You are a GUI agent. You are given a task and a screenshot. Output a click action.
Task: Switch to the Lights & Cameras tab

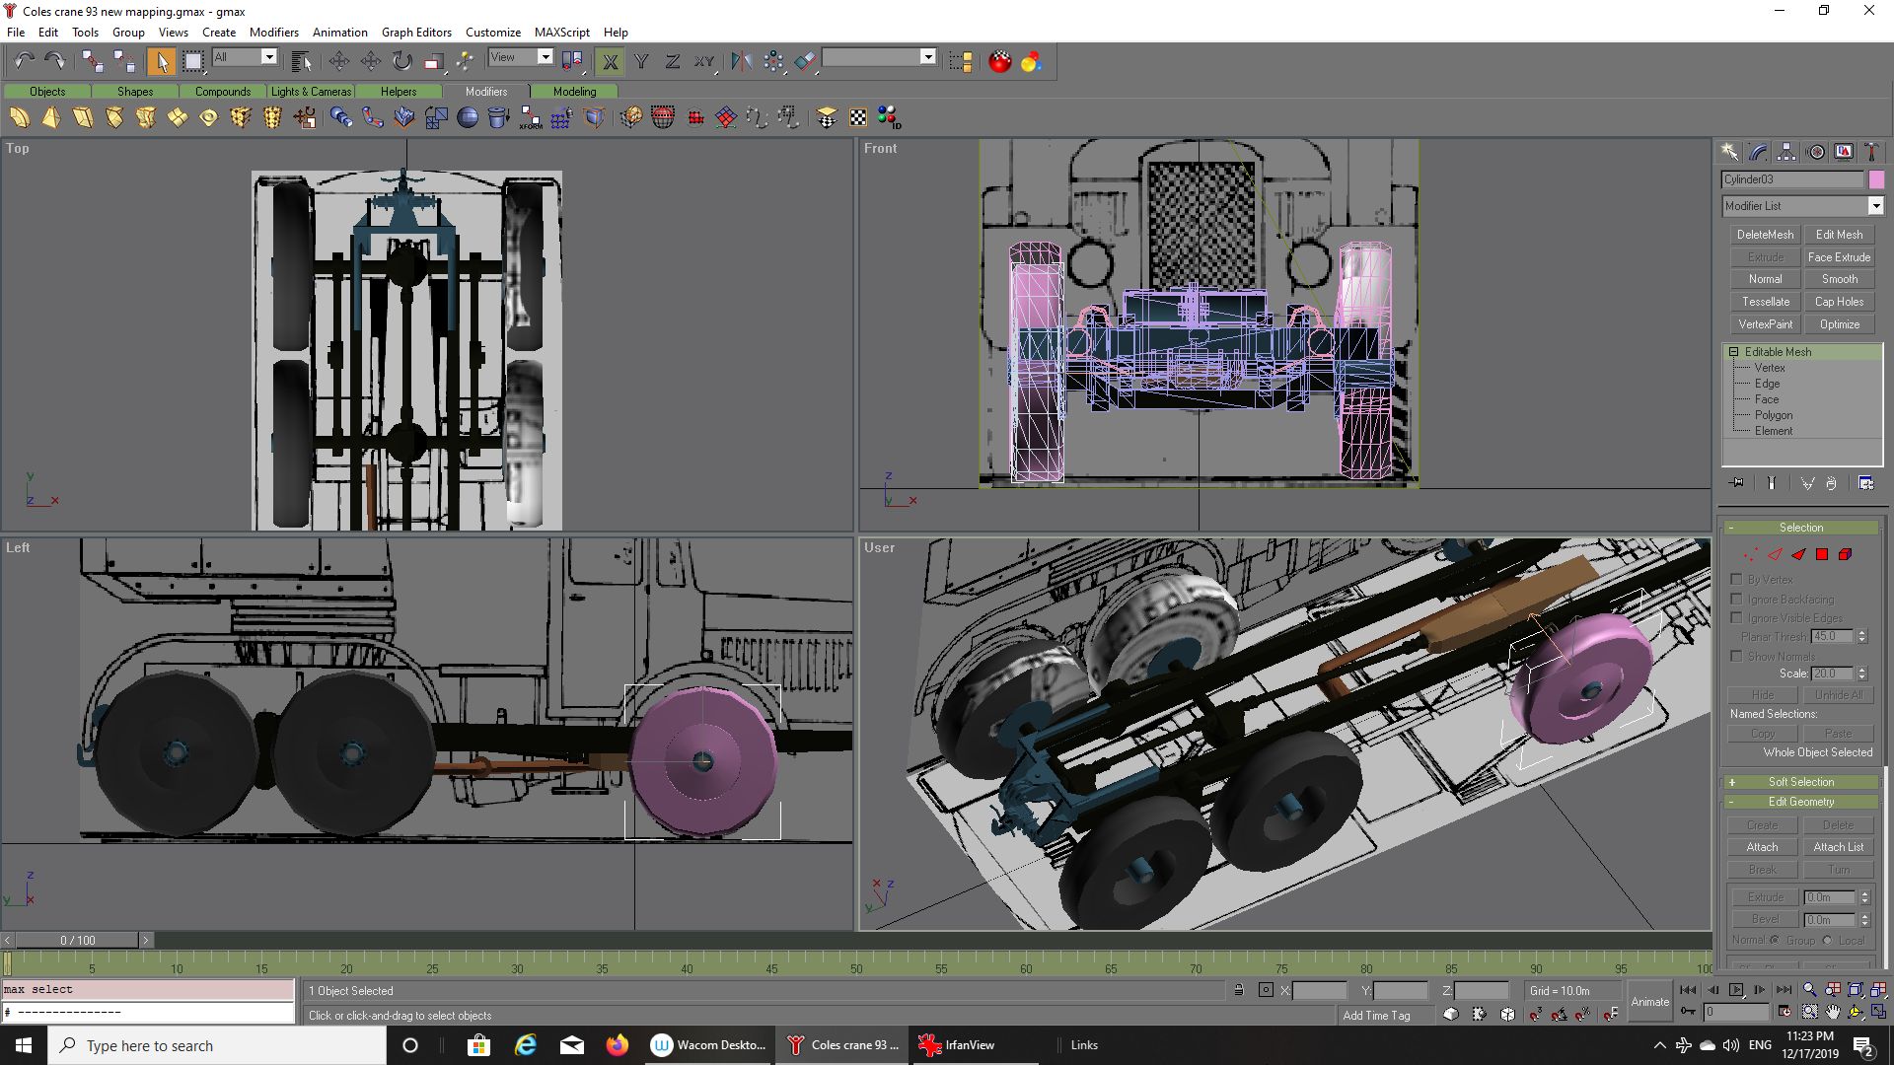[311, 92]
